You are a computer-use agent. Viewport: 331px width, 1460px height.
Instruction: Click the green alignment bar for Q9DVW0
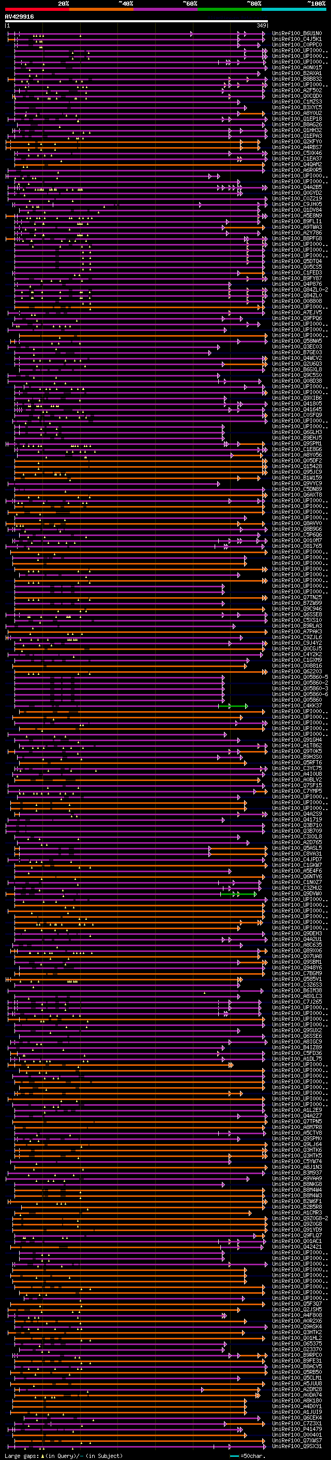(x=238, y=894)
